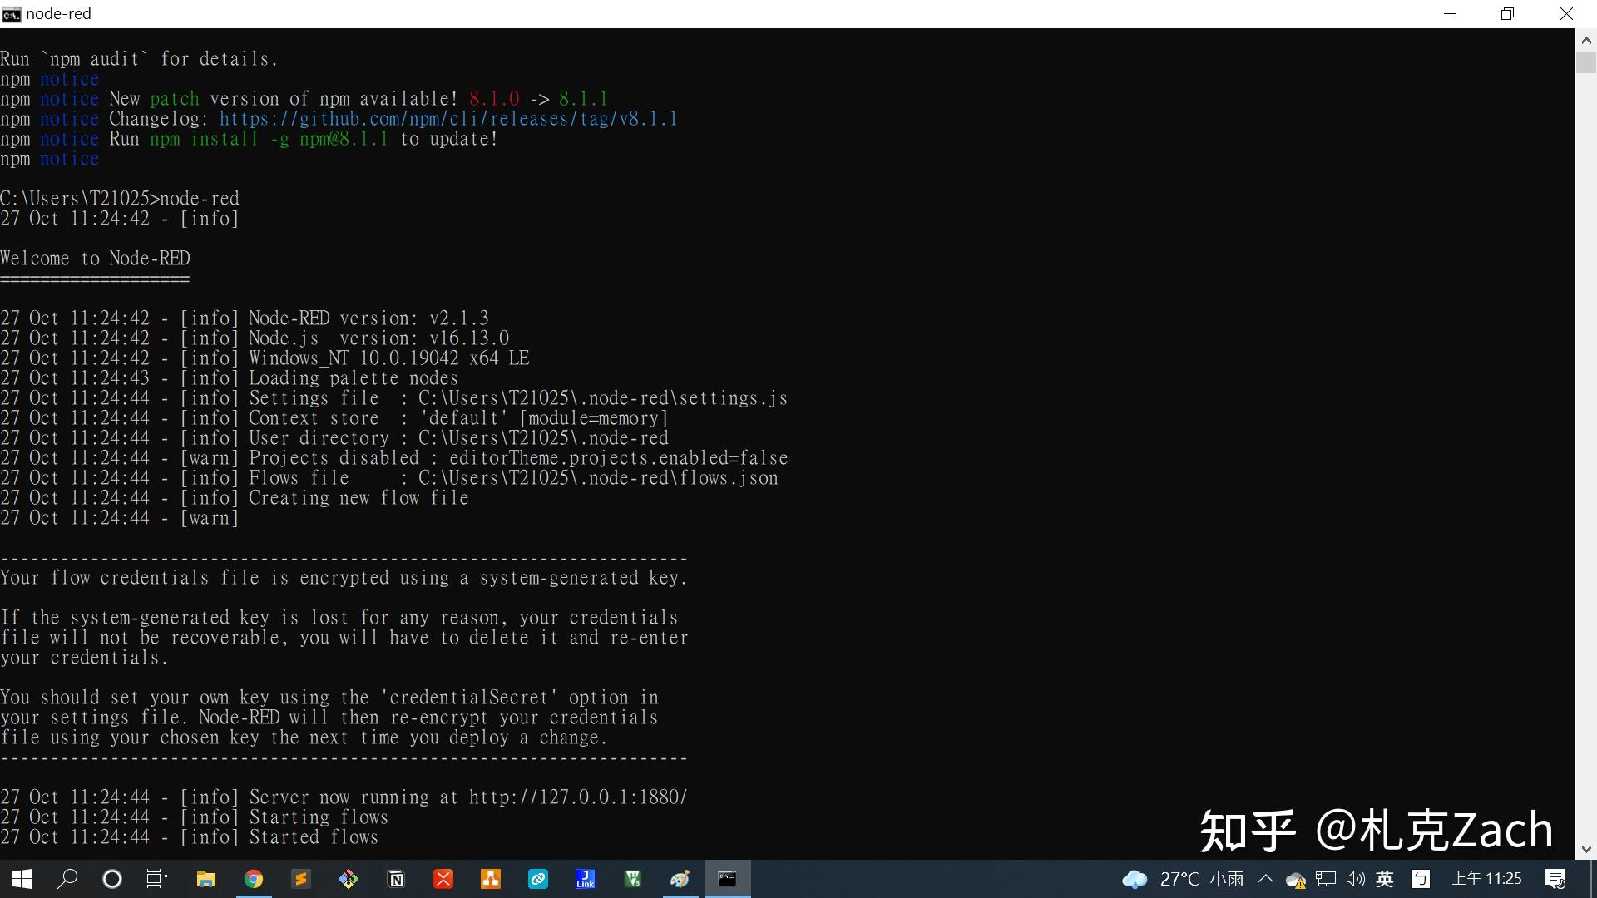1597x898 pixels.
Task: Open the J-Link app in taskbar
Action: coord(585,879)
